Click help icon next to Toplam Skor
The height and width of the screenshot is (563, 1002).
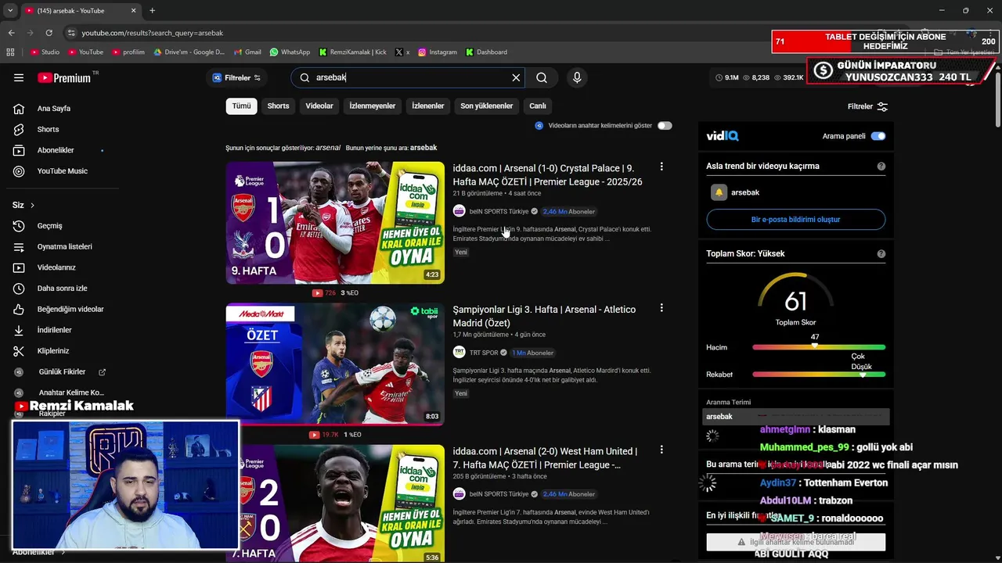tap(881, 254)
